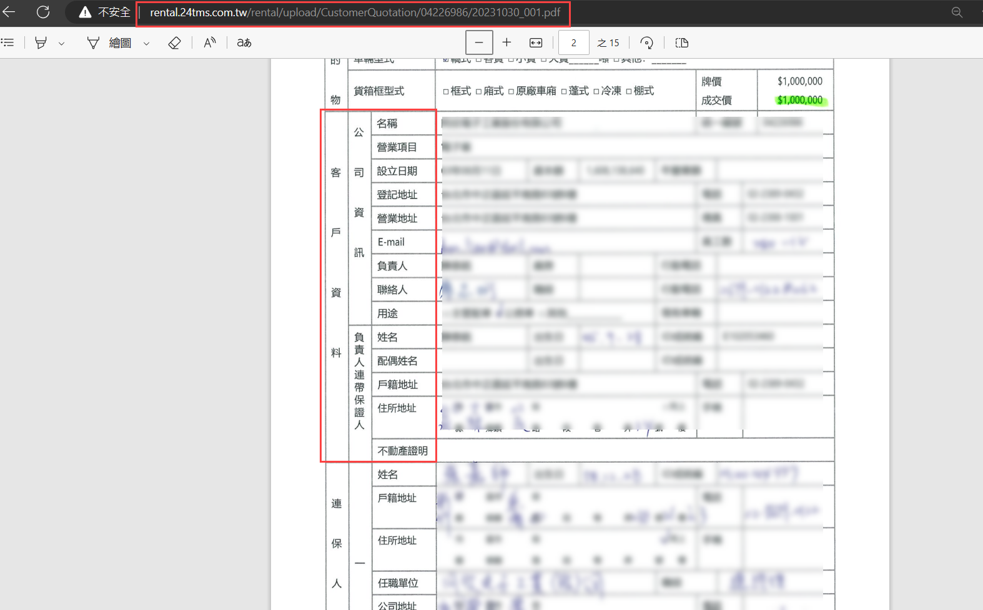983x610 pixels.
Task: Focus the page number box showing 2
Action: [573, 42]
